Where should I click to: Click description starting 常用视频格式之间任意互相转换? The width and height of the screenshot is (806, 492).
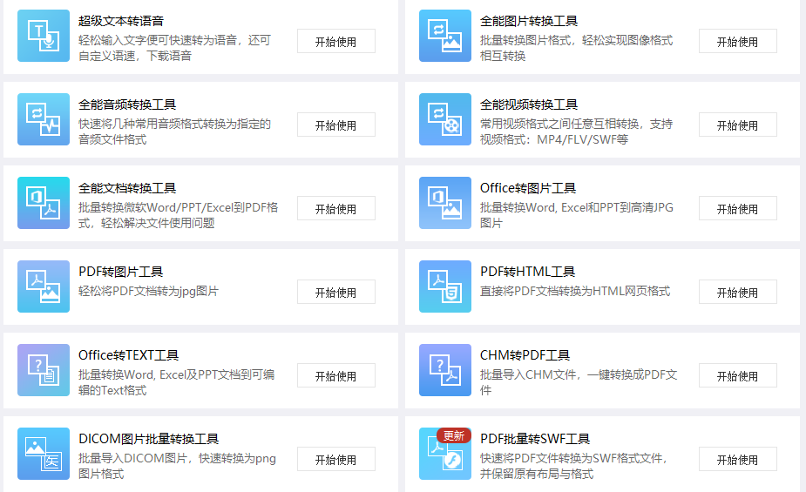(x=576, y=131)
